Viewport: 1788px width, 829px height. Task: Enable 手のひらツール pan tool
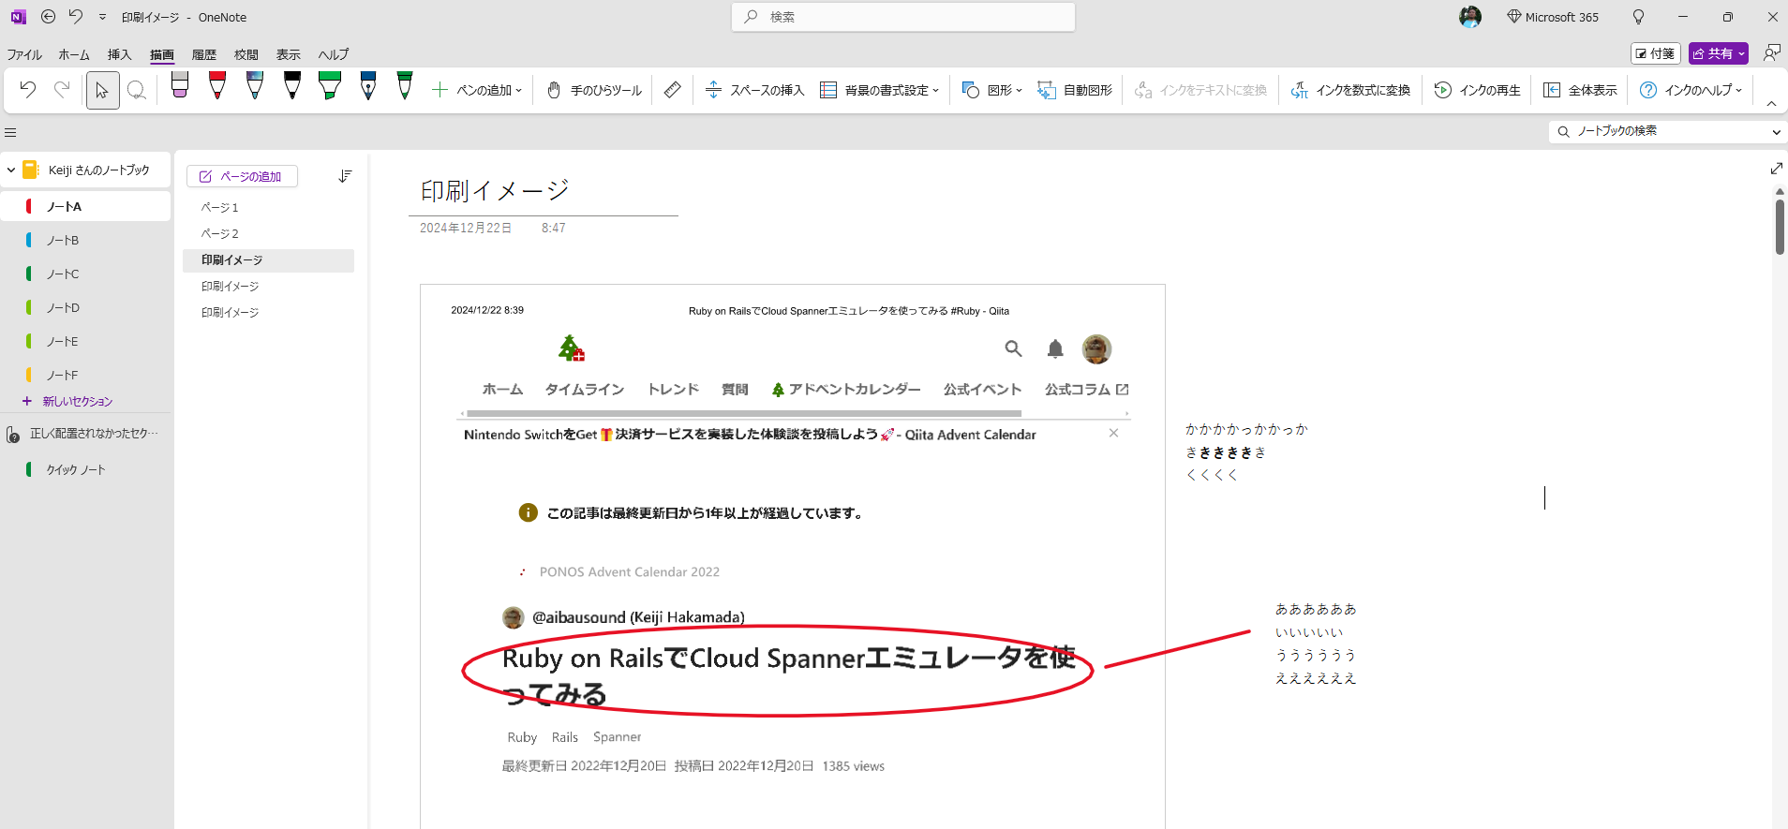click(x=594, y=90)
